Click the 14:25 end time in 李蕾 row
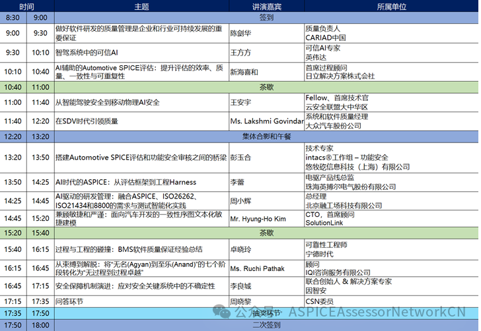 pos(40,182)
